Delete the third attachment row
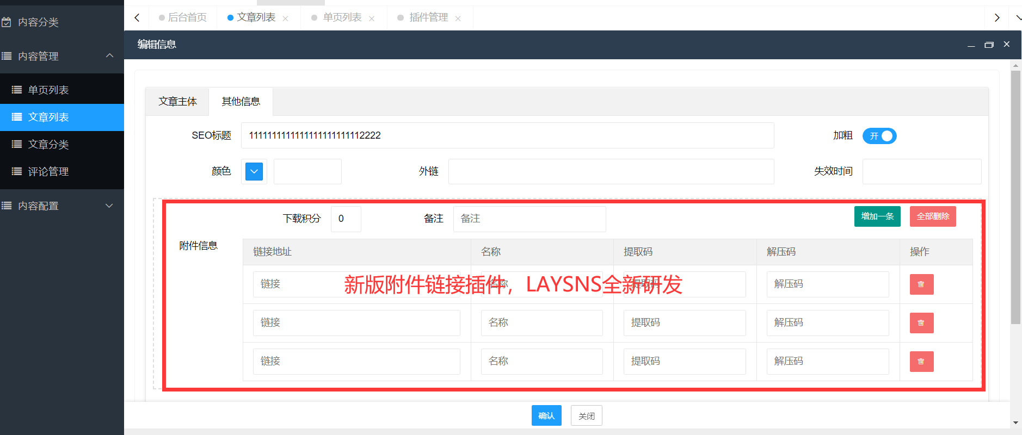Screen dimensions: 1022x435 tap(921, 362)
